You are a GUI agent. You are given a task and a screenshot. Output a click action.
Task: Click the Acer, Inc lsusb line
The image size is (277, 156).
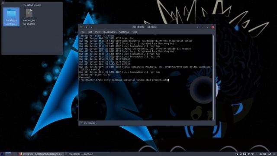pos(106,39)
